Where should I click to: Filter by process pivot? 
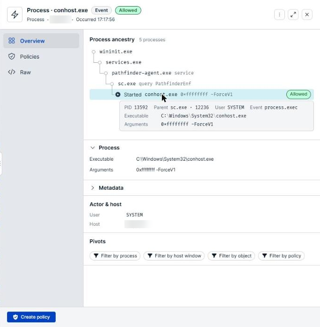[x=115, y=256]
